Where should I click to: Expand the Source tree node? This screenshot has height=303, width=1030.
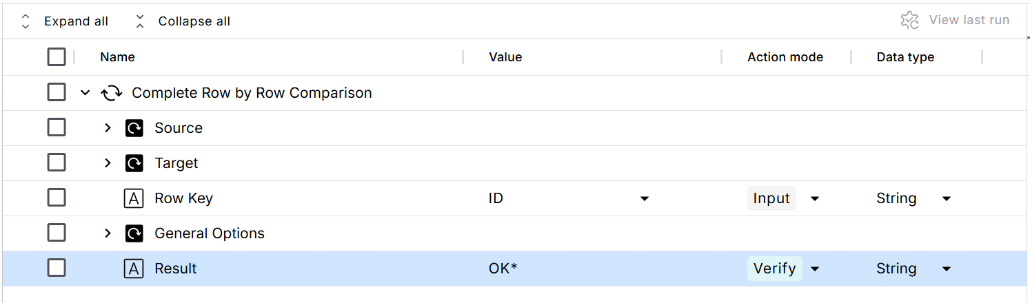point(108,128)
